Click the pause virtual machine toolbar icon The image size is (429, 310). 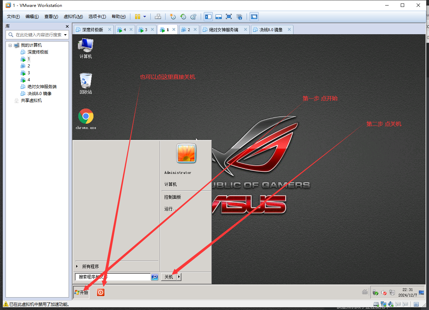[x=137, y=17]
